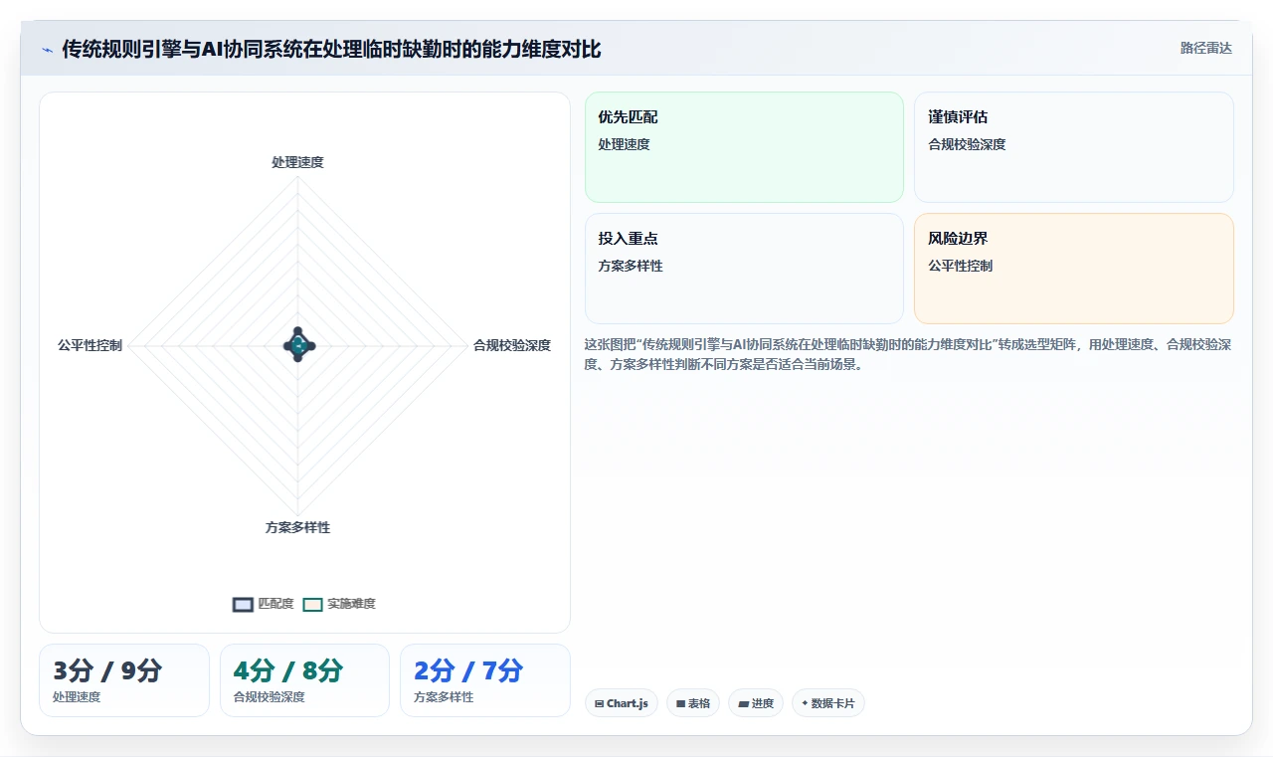Click the icon in the 进度 chip
The width and height of the screenshot is (1273, 757).
click(x=743, y=703)
